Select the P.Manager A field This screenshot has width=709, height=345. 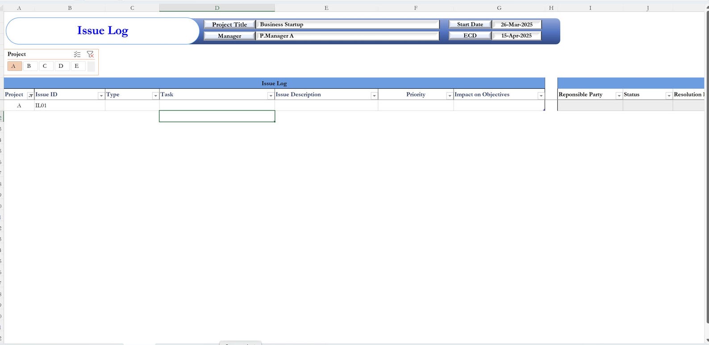(348, 36)
